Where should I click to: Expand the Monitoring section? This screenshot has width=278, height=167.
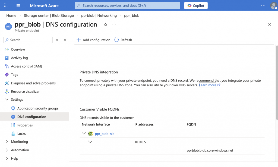point(7,142)
